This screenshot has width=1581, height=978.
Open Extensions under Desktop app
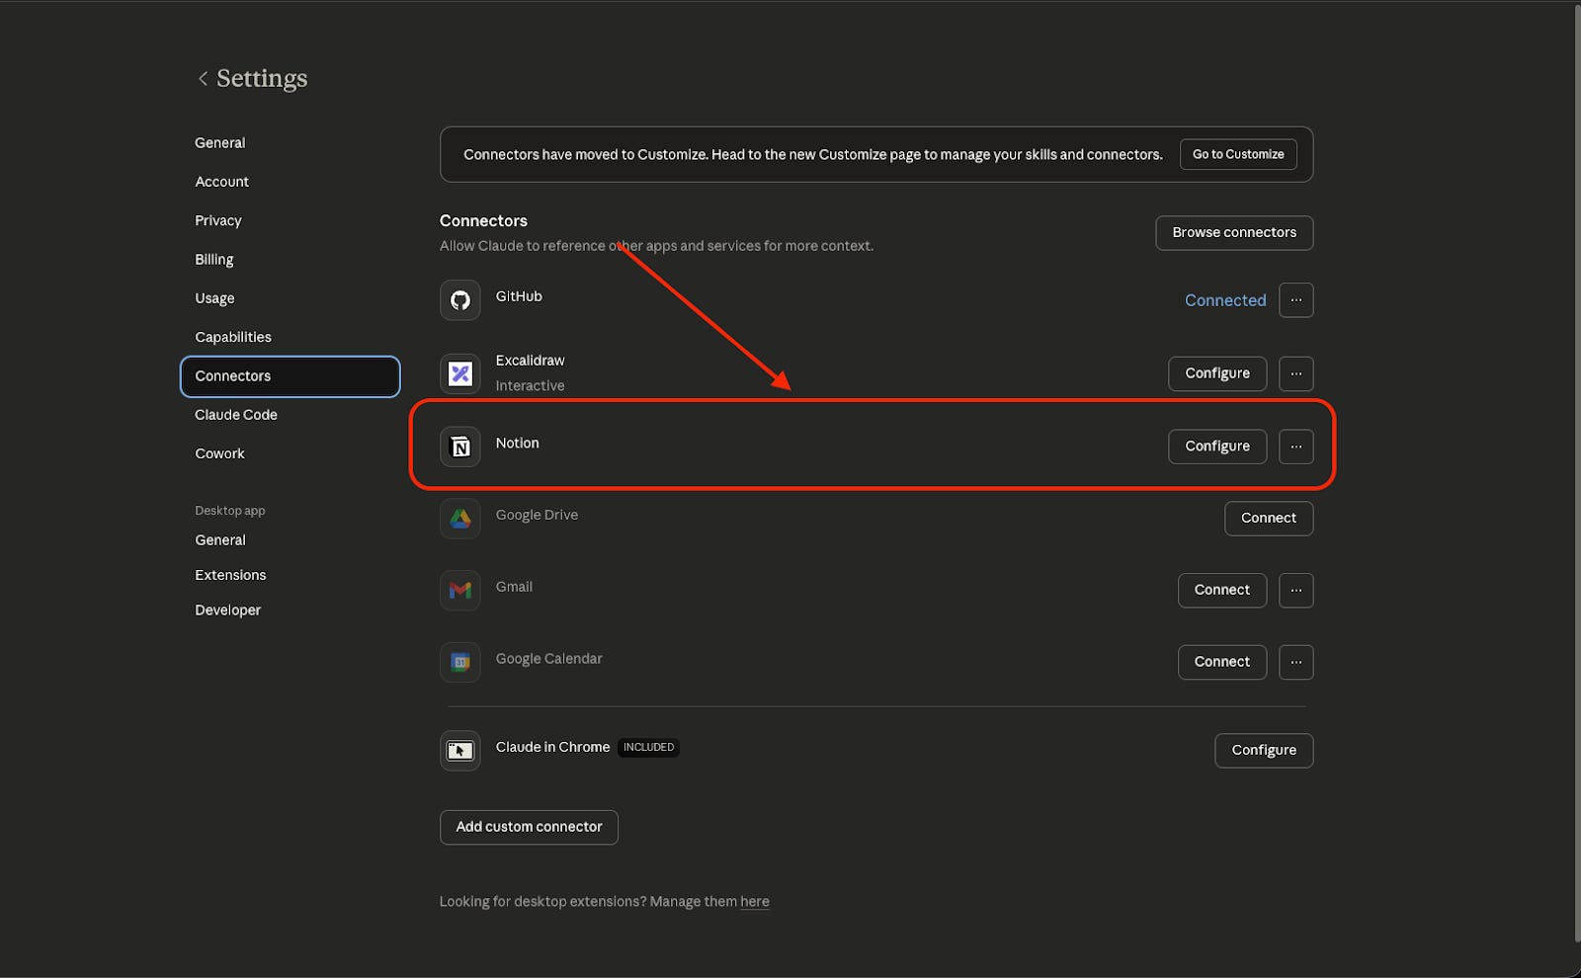[x=230, y=575]
